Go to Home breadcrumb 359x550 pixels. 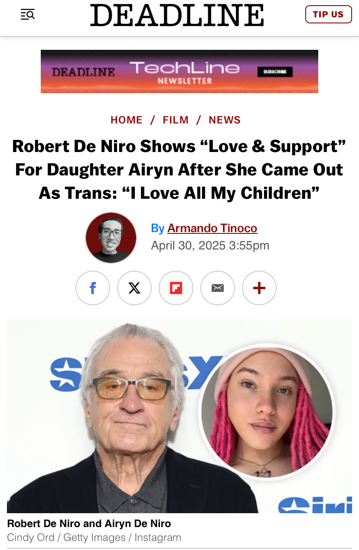127,120
